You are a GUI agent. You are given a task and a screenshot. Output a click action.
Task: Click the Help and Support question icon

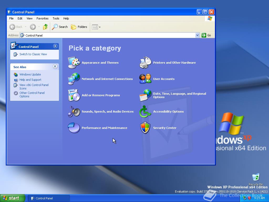point(15,80)
